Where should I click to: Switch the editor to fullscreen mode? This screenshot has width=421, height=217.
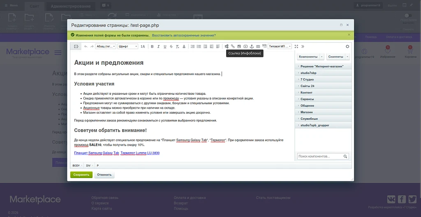[296, 46]
